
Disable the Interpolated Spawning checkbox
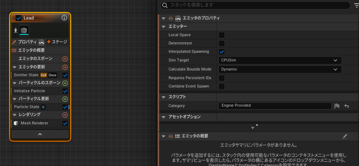click(x=222, y=52)
